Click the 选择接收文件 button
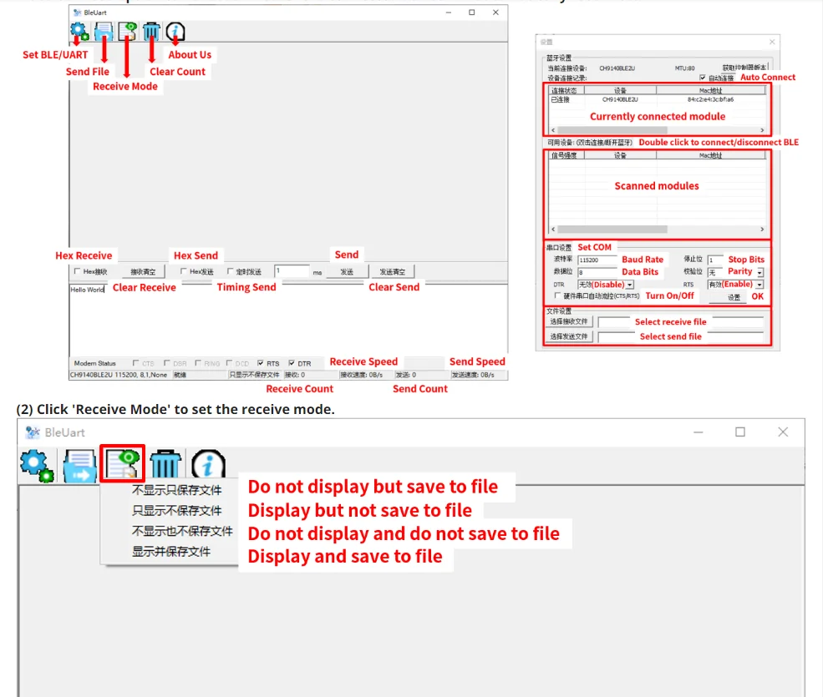 tap(568, 321)
